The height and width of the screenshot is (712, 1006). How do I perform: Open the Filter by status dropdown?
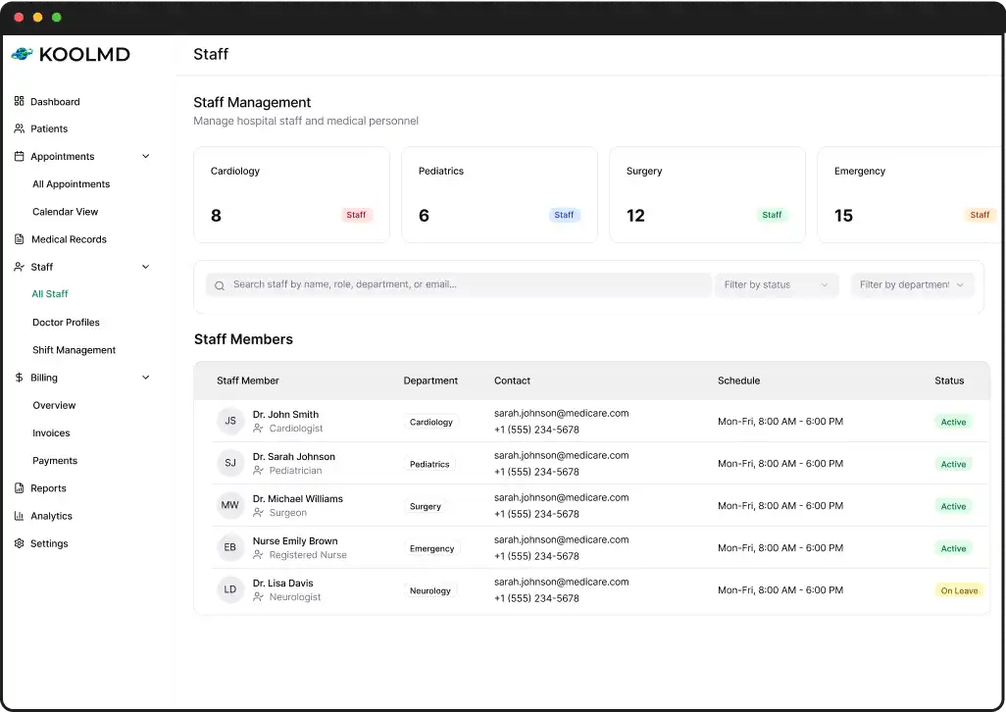777,284
